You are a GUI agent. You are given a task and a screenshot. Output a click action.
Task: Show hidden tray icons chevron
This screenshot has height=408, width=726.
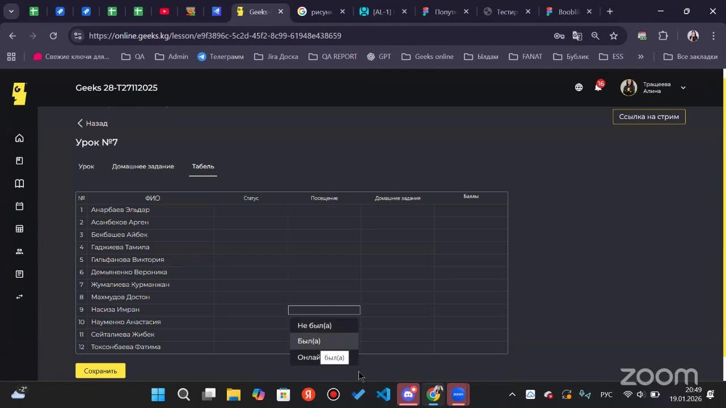(x=512, y=394)
